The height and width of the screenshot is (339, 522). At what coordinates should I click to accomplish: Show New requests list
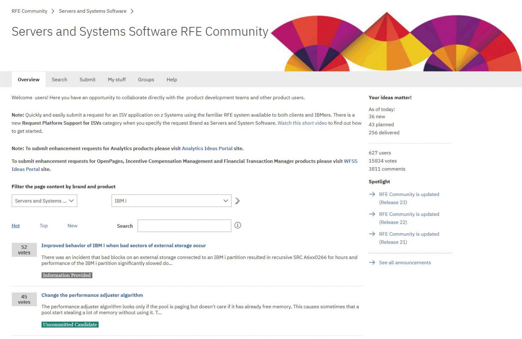point(72,226)
